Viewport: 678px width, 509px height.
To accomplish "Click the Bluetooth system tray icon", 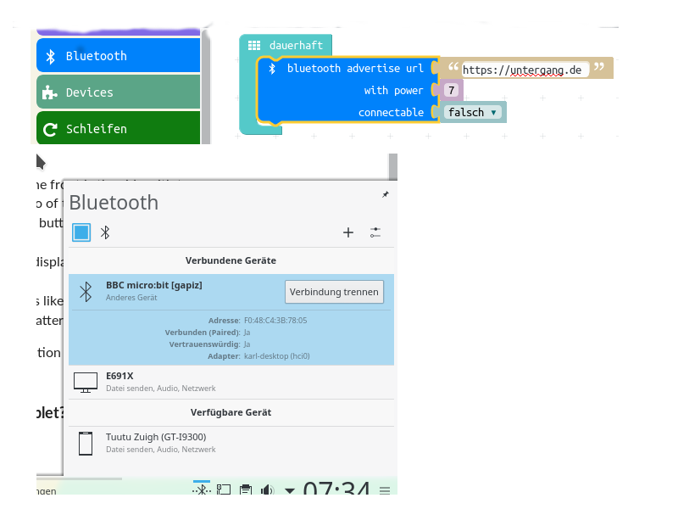I will [x=202, y=489].
